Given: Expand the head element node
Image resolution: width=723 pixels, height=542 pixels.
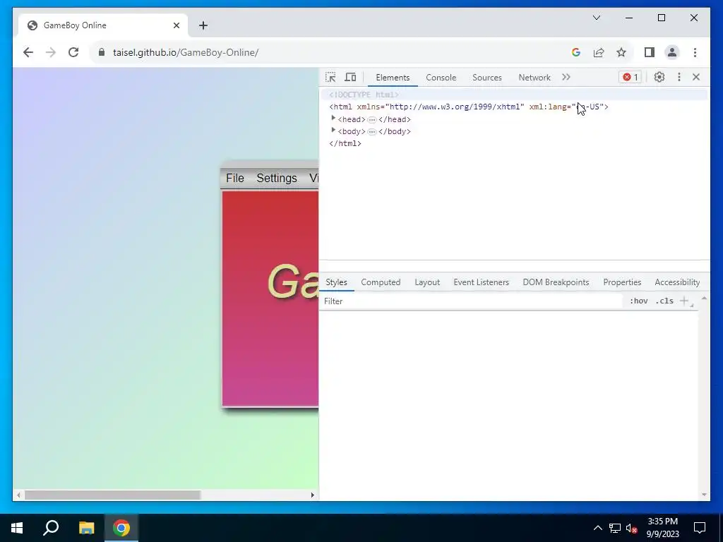Looking at the screenshot, I should (x=333, y=119).
